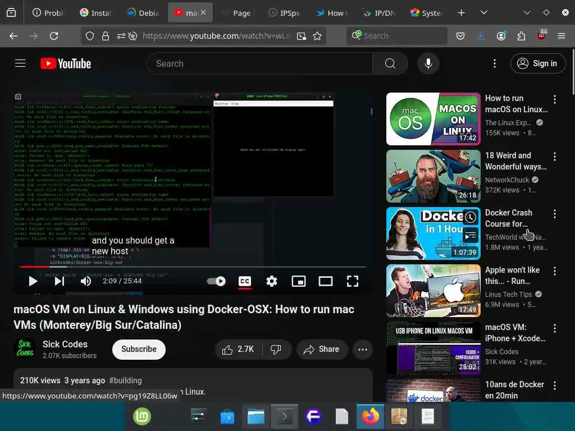Dislike this video
The height and width of the screenshot is (431, 575).
276,349
